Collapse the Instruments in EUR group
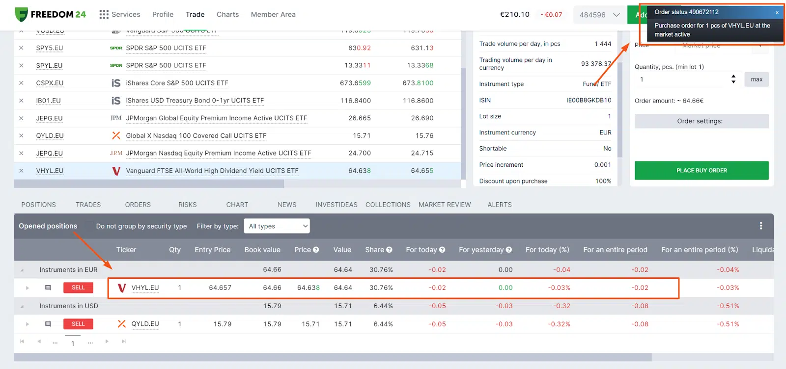The width and height of the screenshot is (786, 369). (x=22, y=270)
